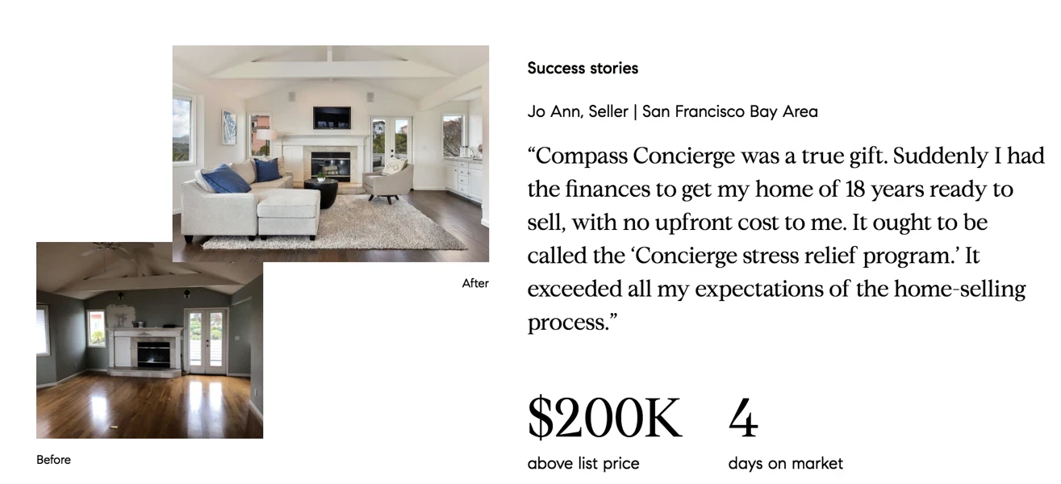This screenshot has height=484, width=1061.
Task: Click the gray armchair in After photo
Action: pyautogui.click(x=387, y=180)
